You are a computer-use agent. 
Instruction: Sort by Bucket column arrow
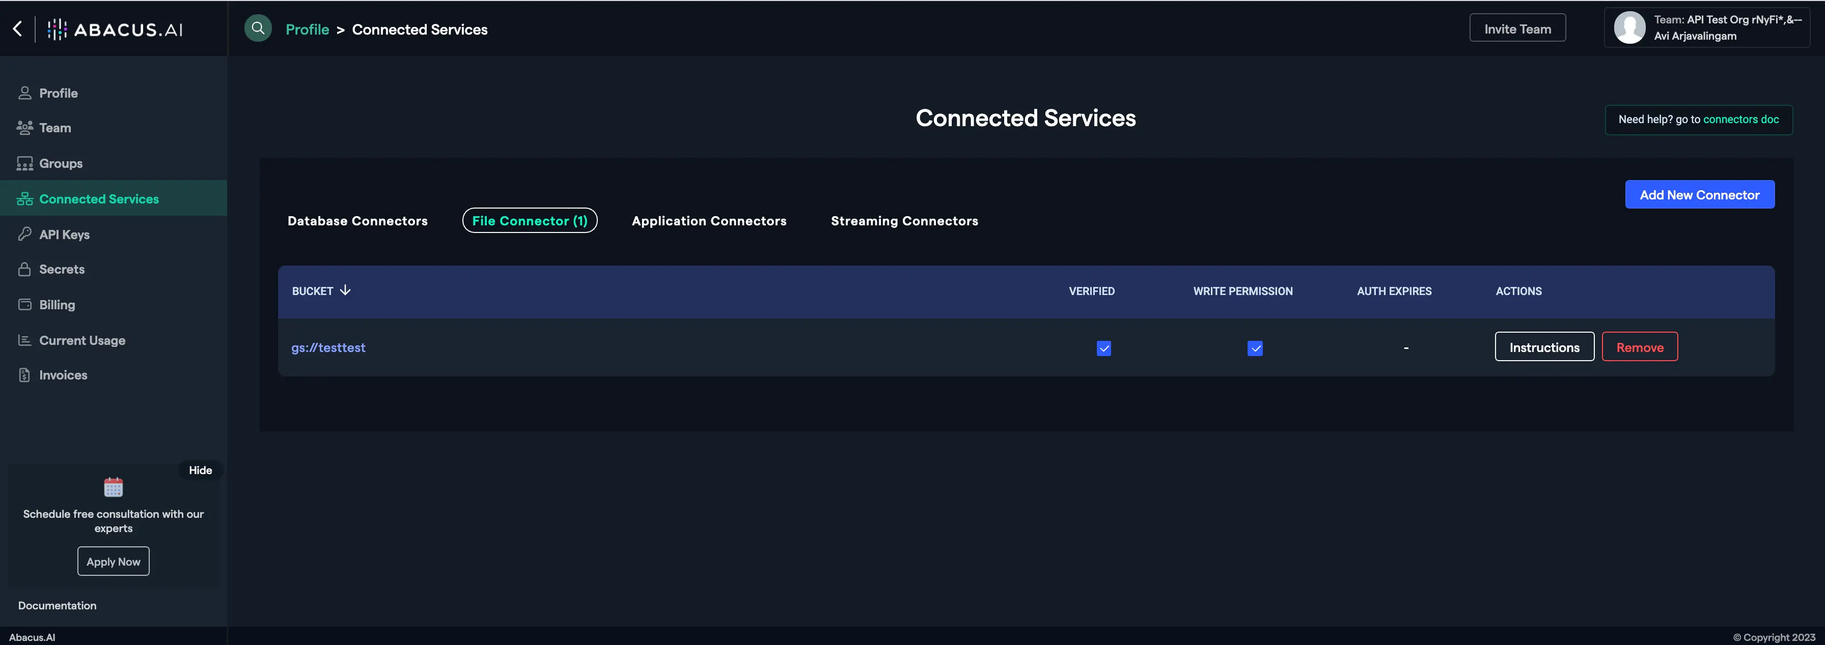[x=345, y=290]
